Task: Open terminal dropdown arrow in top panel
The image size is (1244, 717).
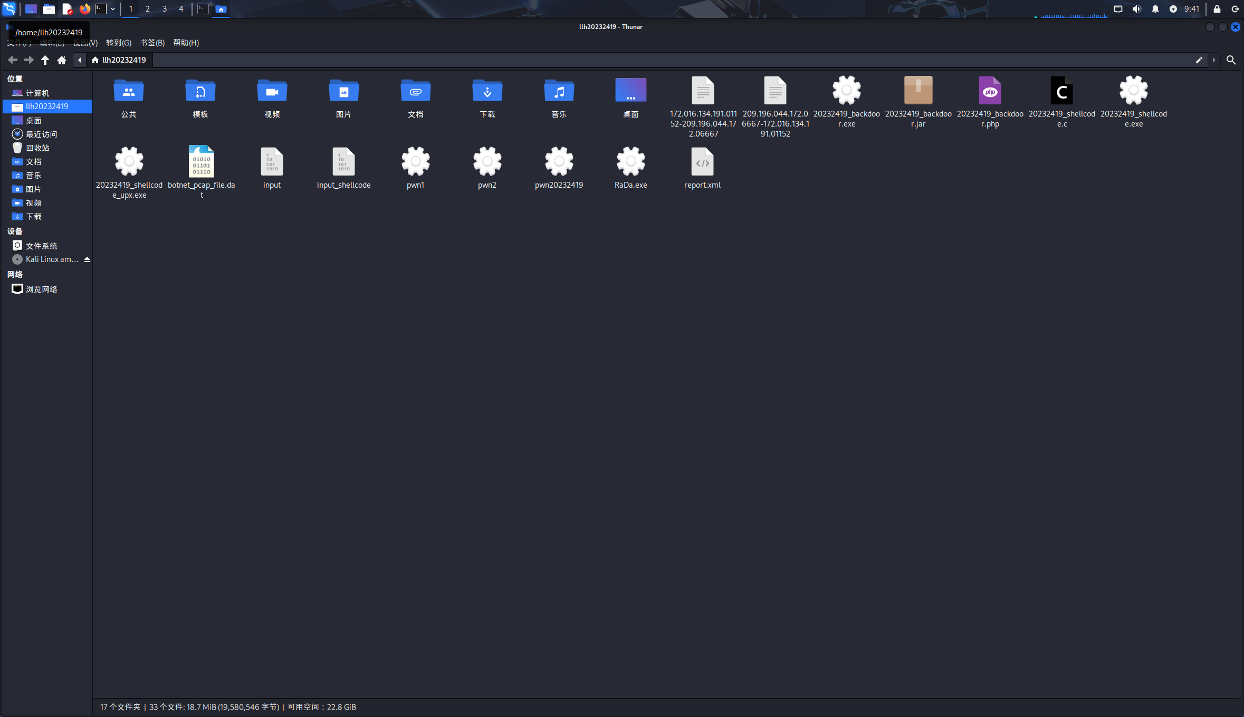Action: point(113,9)
